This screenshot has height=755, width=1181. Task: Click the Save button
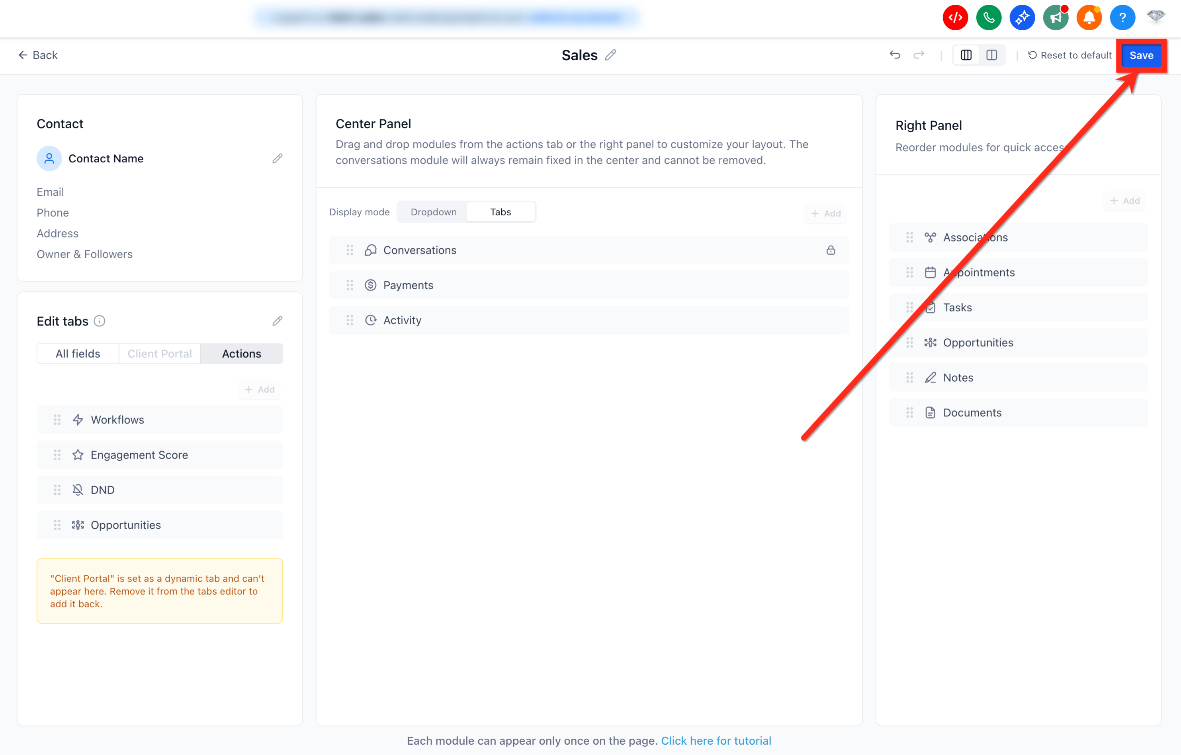coord(1141,55)
